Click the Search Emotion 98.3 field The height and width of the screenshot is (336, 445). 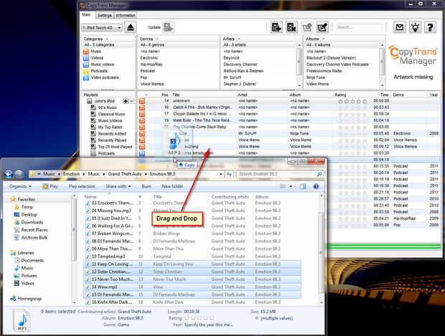tap(279, 174)
